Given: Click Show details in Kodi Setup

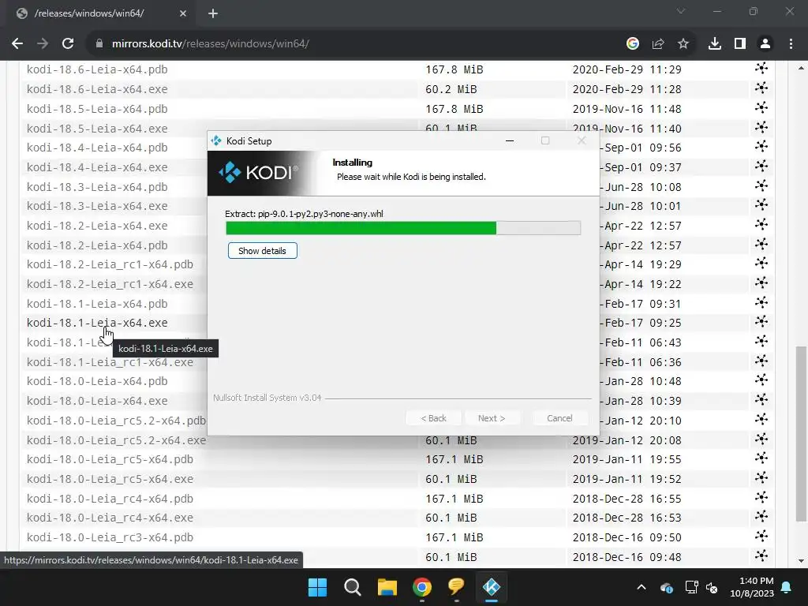Looking at the screenshot, I should pyautogui.click(x=262, y=251).
